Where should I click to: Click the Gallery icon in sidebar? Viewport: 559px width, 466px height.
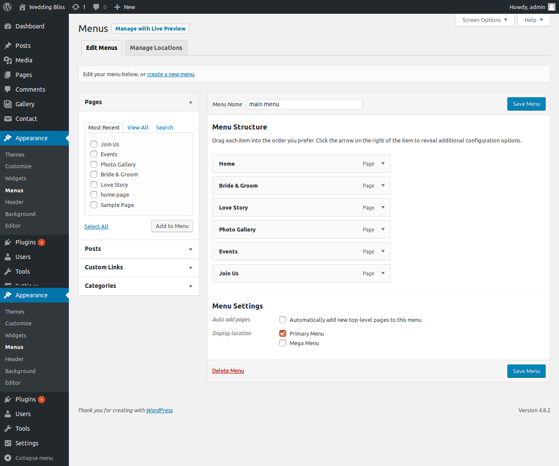[8, 104]
